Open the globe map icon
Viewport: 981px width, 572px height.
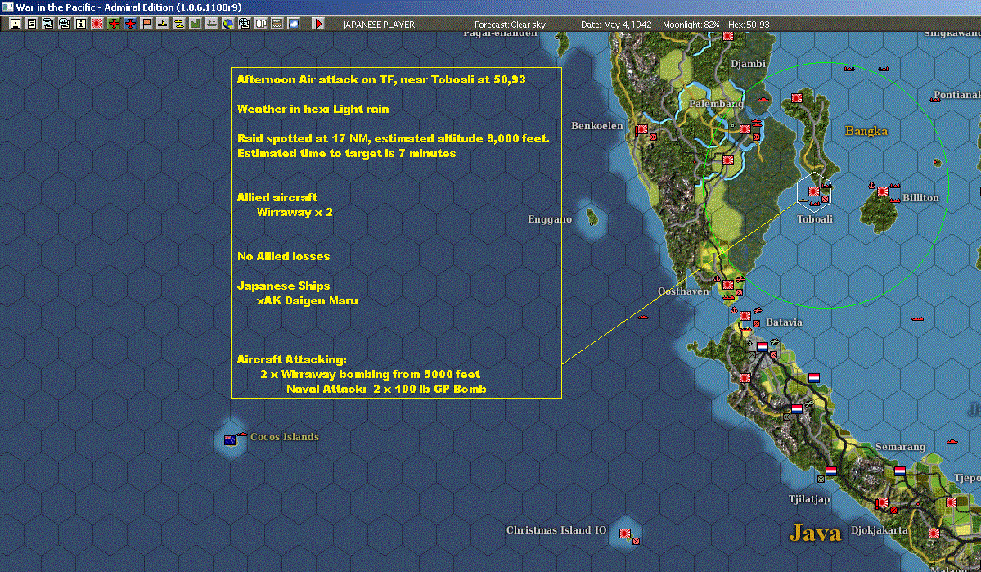pyautogui.click(x=227, y=24)
